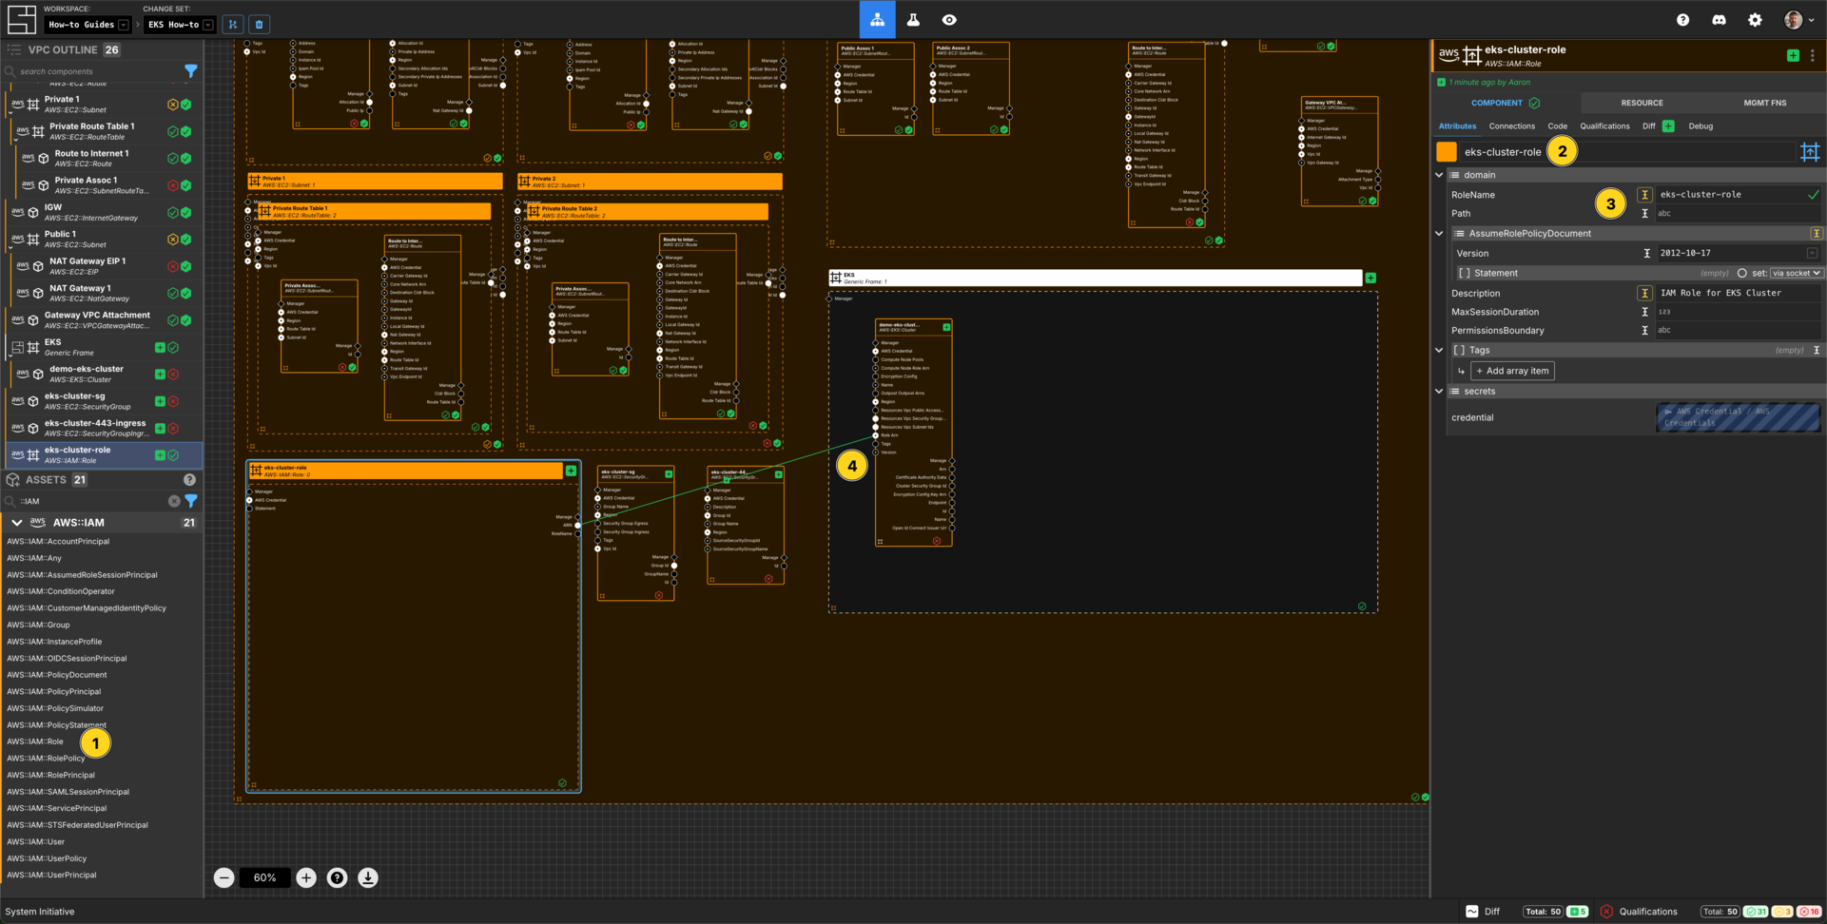Screen dimensions: 1827x924
Task: Abandon change set with trash icon
Action: coord(259,25)
